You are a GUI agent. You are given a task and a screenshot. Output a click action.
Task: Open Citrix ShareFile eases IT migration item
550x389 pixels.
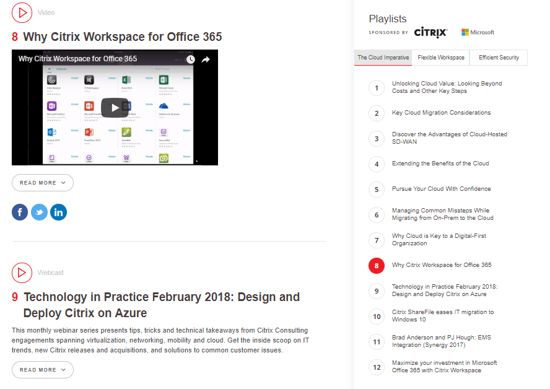443,316
